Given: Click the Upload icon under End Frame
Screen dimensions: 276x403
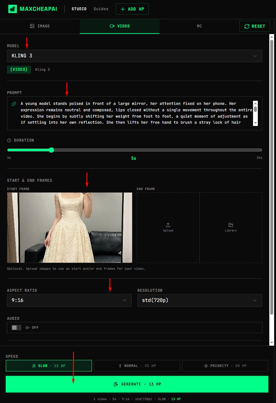Looking at the screenshot, I should [168, 225].
